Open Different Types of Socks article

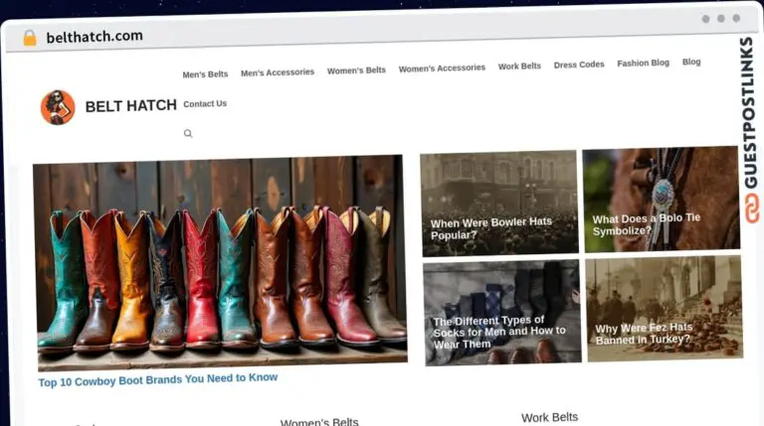pos(498,332)
